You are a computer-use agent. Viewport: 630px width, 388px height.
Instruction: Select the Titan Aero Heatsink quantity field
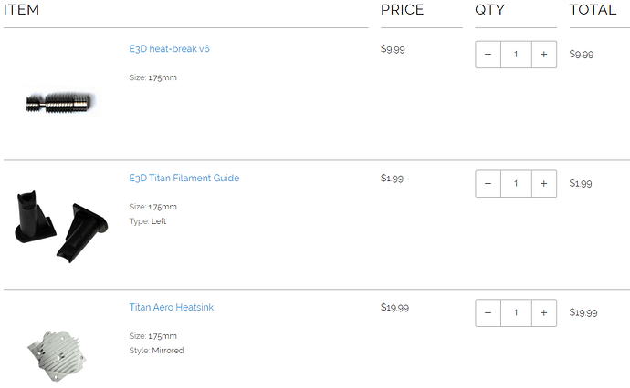coord(516,313)
